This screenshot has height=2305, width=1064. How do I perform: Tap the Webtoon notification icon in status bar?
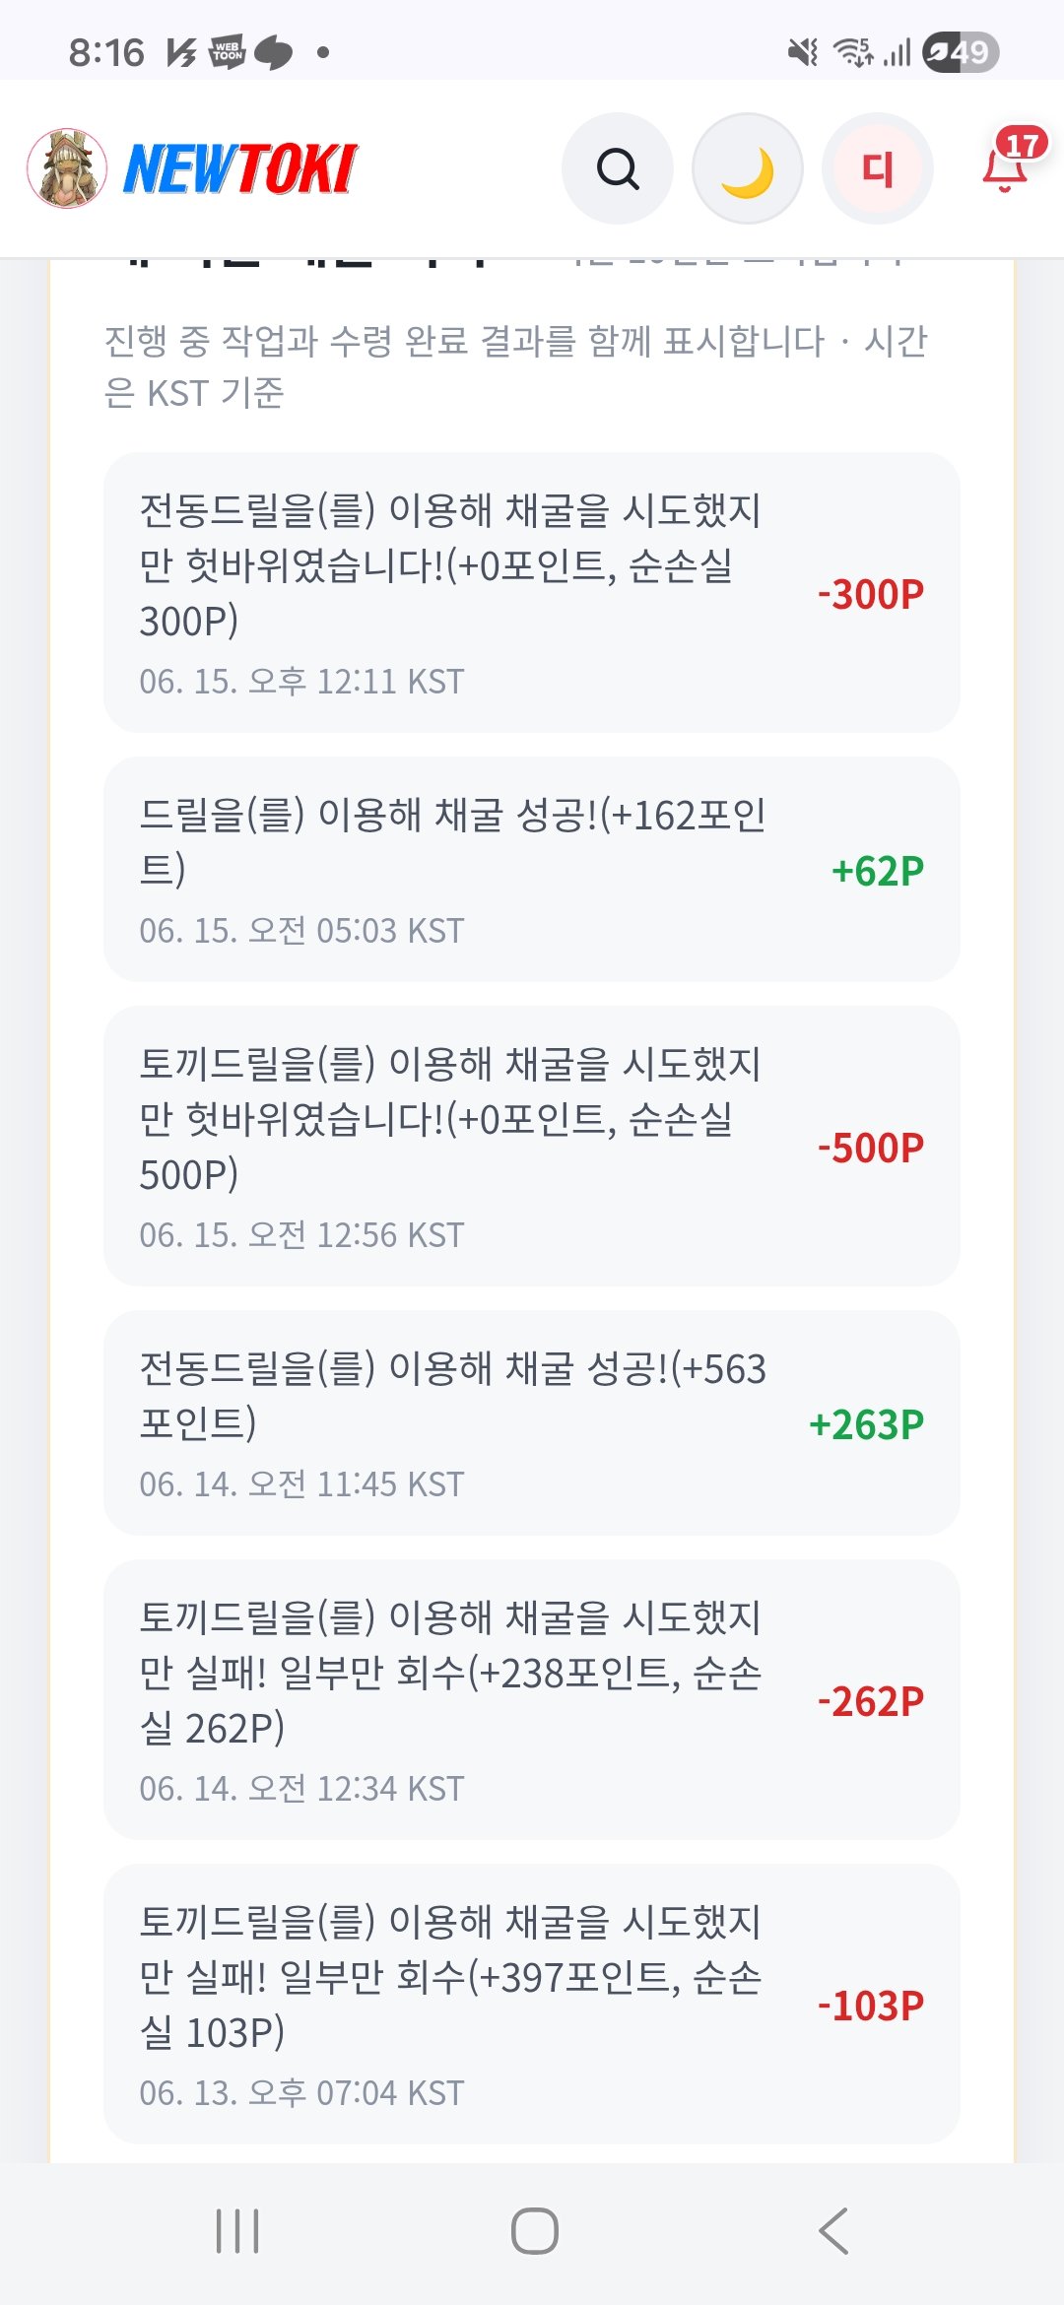tap(228, 51)
